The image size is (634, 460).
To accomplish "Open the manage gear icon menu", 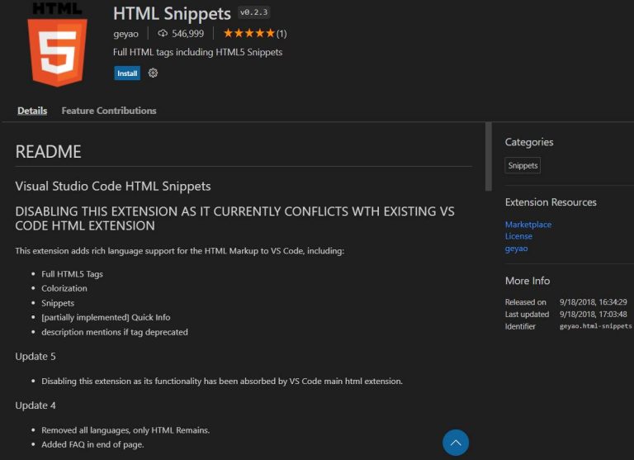I will coord(153,74).
